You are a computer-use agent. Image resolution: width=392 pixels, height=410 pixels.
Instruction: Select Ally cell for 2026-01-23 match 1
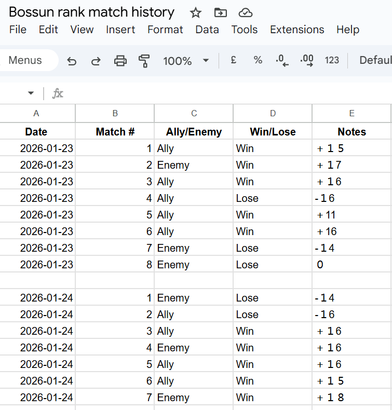[x=194, y=148]
